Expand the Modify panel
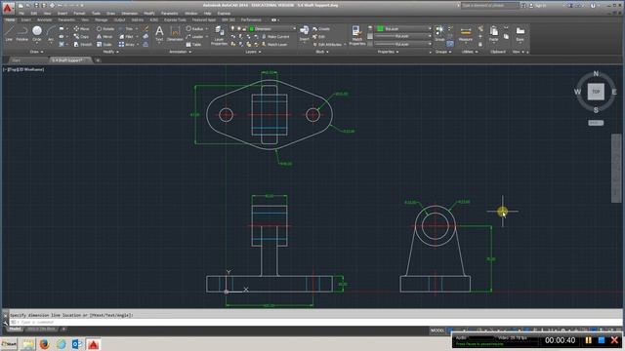 click(x=110, y=52)
